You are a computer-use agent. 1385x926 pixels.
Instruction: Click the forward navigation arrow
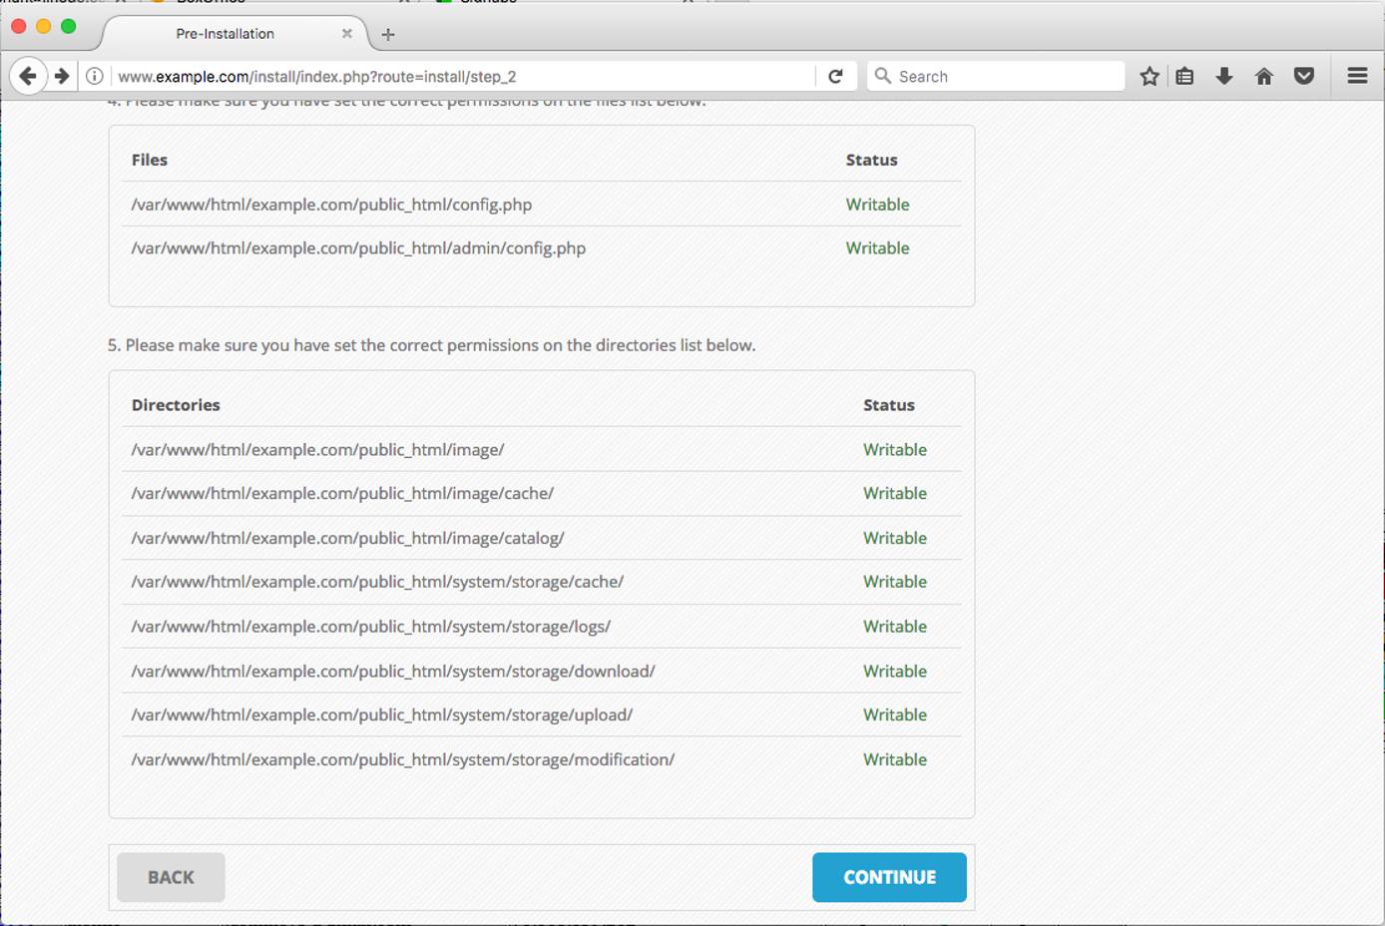[61, 75]
